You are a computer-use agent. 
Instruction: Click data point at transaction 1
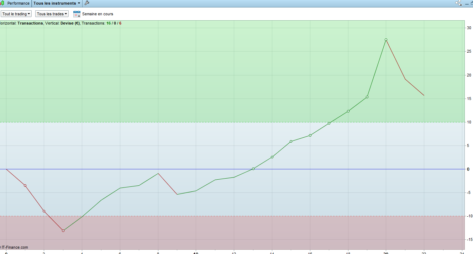coord(25,185)
